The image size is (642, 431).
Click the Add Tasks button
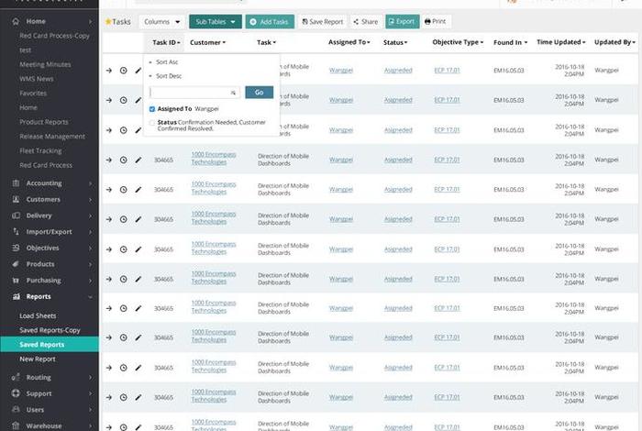coord(270,21)
